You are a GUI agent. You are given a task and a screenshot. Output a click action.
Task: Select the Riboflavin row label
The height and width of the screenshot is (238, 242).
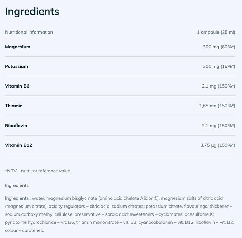pos(16,126)
